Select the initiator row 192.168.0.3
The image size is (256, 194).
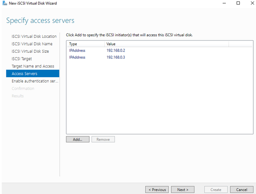pyautogui.click(x=116, y=58)
